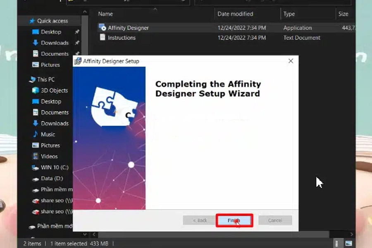
Task: Sort files by Type column
Action: point(289,14)
